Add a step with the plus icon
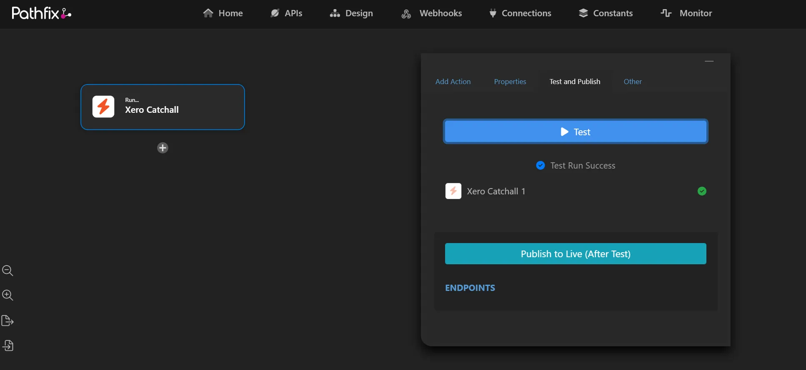This screenshot has width=806, height=370. [x=163, y=148]
